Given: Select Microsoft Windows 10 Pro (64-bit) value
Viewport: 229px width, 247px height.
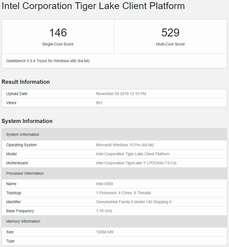Looking at the screenshot, I should tap(125, 145).
